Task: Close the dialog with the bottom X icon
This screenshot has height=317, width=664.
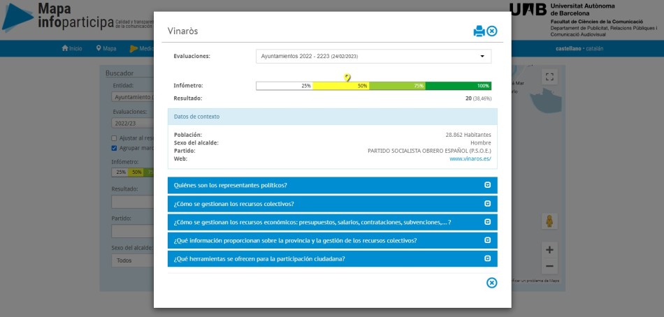Action: pos(491,282)
